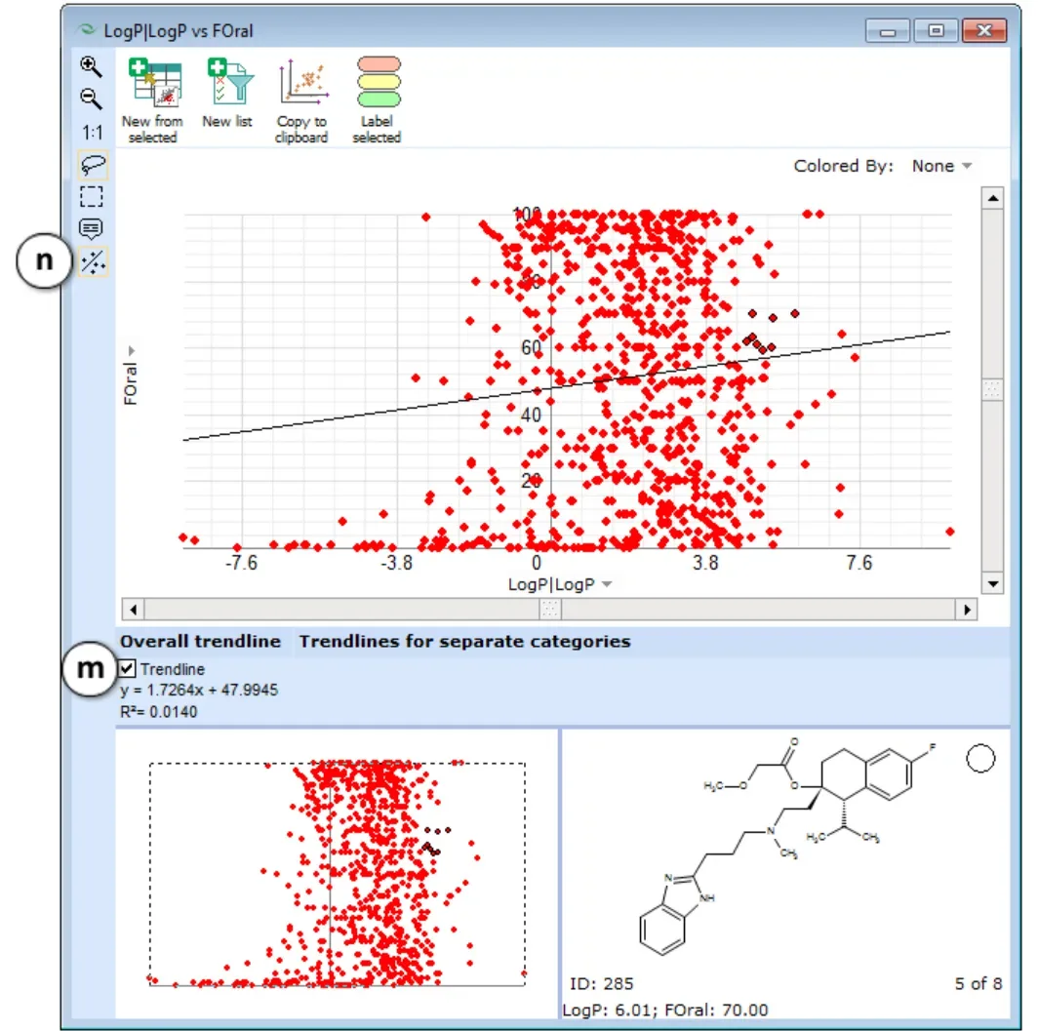Image resolution: width=1038 pixels, height=1031 pixels.
Task: Expand the FOral y-axis selector arrow
Action: tap(131, 350)
